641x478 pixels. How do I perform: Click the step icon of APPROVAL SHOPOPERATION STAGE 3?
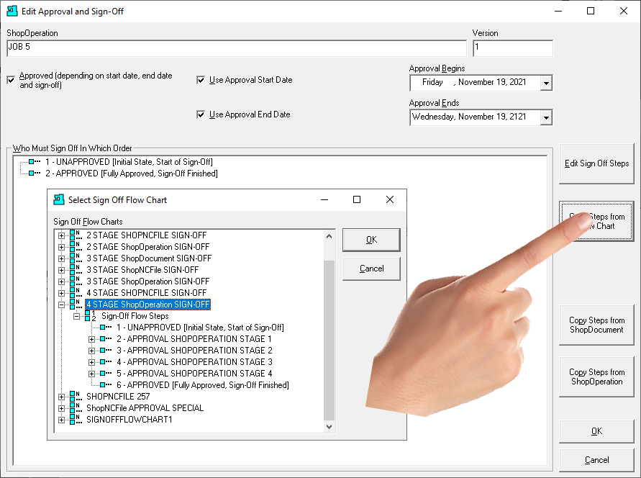coord(106,362)
